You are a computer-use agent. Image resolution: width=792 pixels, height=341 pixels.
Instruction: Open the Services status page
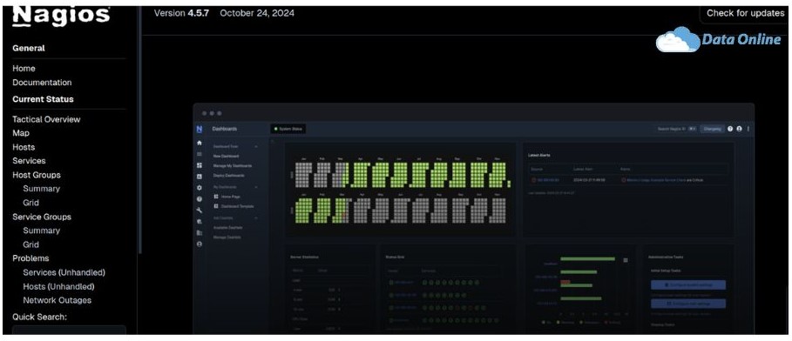pyautogui.click(x=29, y=161)
